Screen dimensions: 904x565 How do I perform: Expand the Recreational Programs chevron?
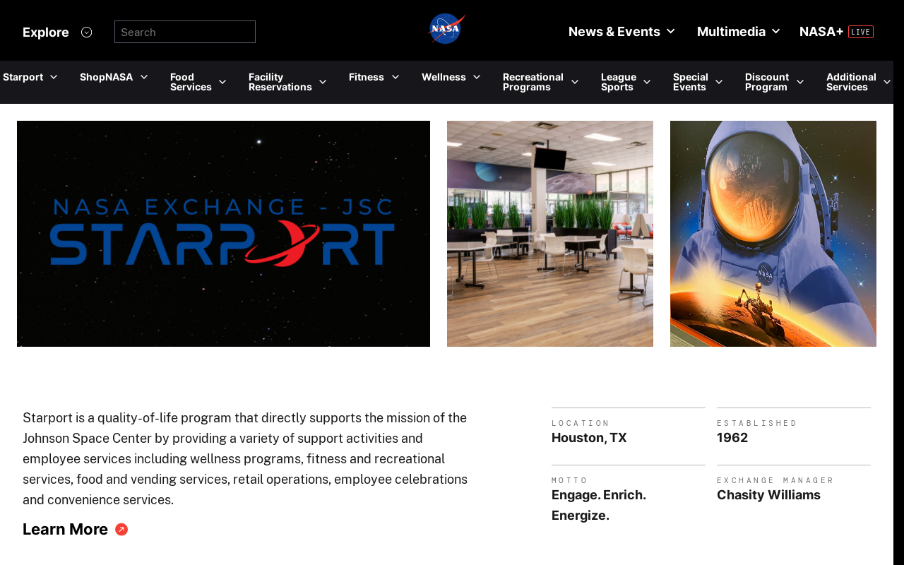575,82
